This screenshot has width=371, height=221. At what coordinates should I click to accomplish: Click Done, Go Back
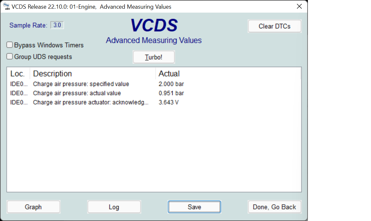click(x=274, y=207)
